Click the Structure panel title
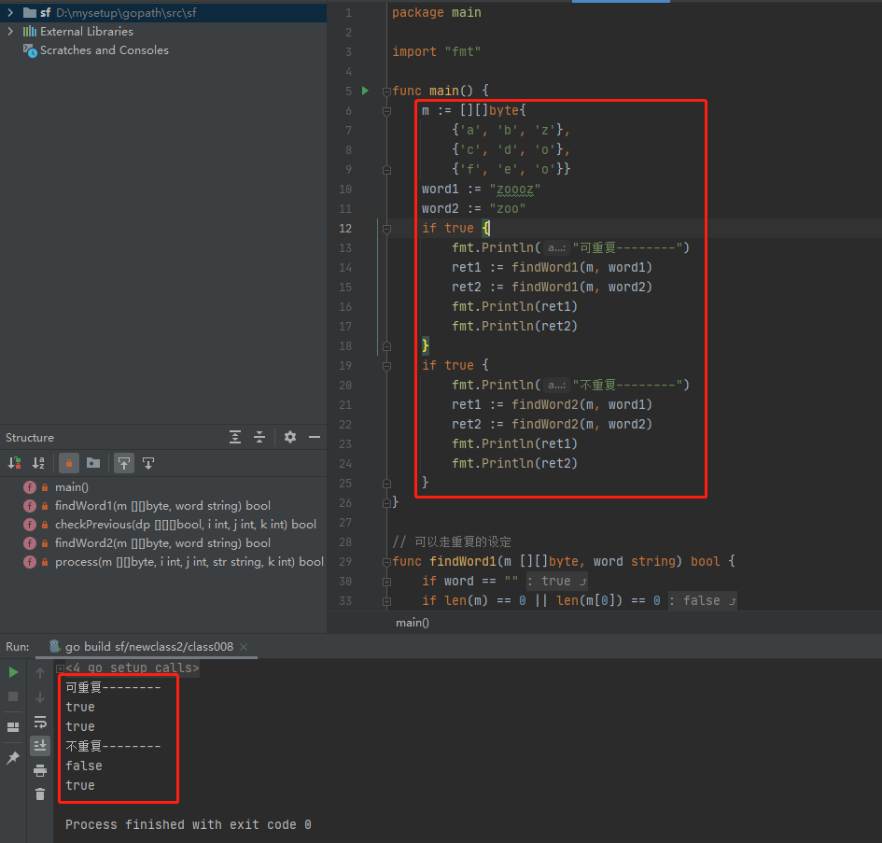 pyautogui.click(x=30, y=438)
